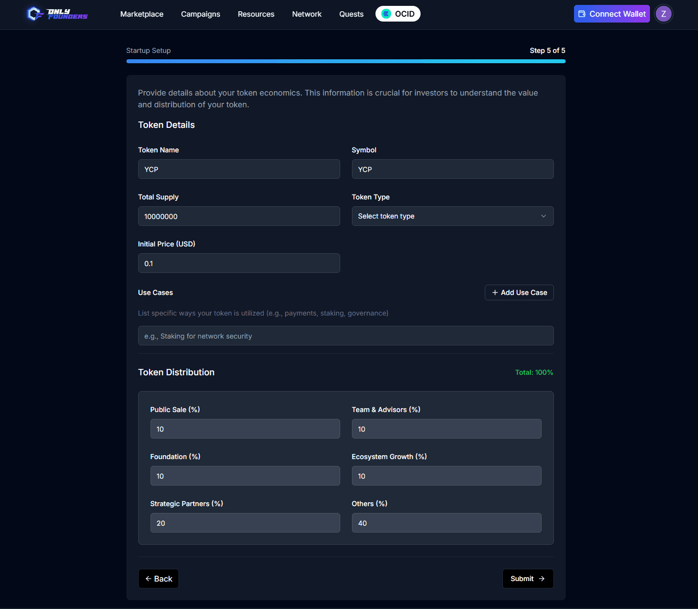Open the Marketplace menu item

pos(142,14)
